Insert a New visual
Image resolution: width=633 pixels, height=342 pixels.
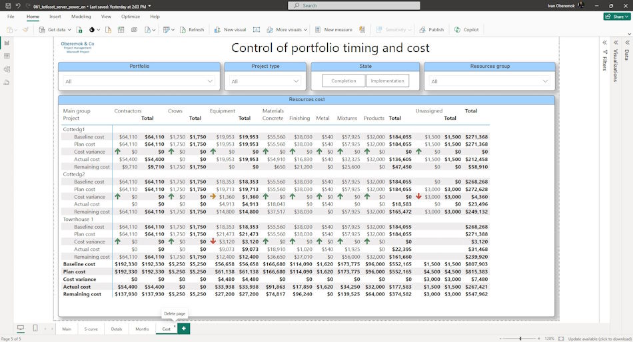230,29
